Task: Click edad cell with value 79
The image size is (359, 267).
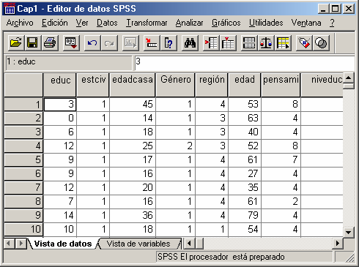Action: (244, 215)
